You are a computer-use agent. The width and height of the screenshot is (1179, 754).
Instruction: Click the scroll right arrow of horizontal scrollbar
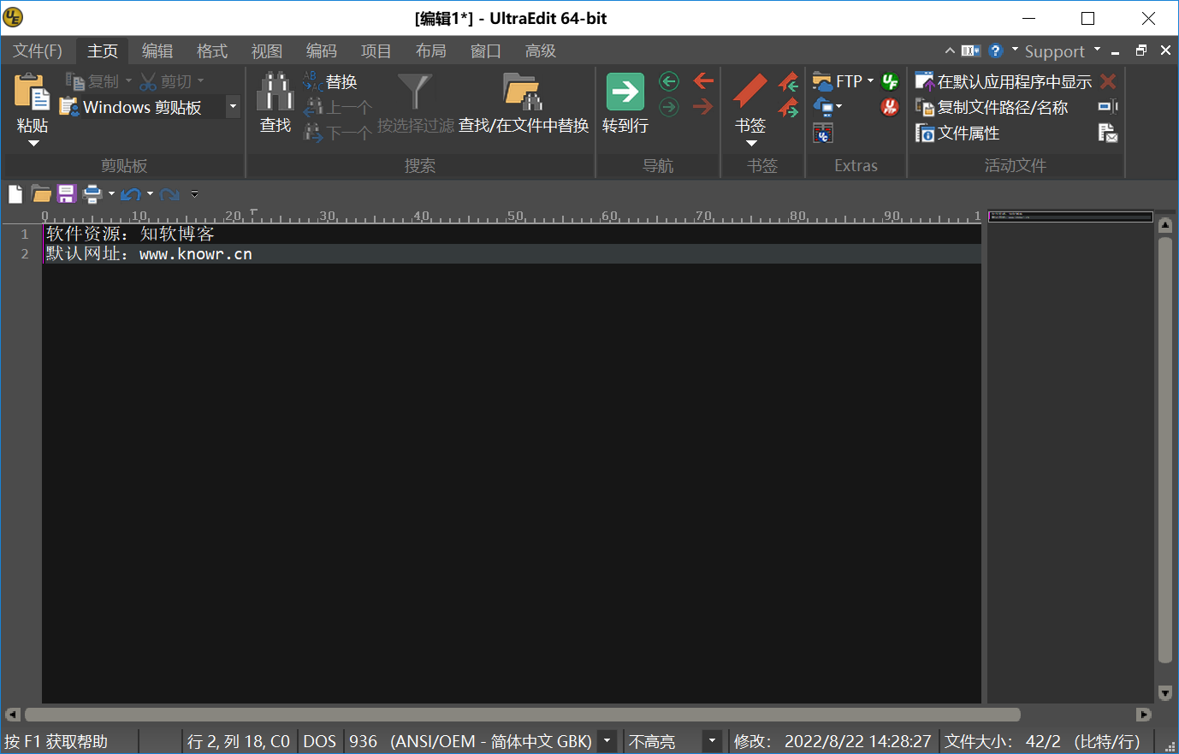pos(1144,715)
